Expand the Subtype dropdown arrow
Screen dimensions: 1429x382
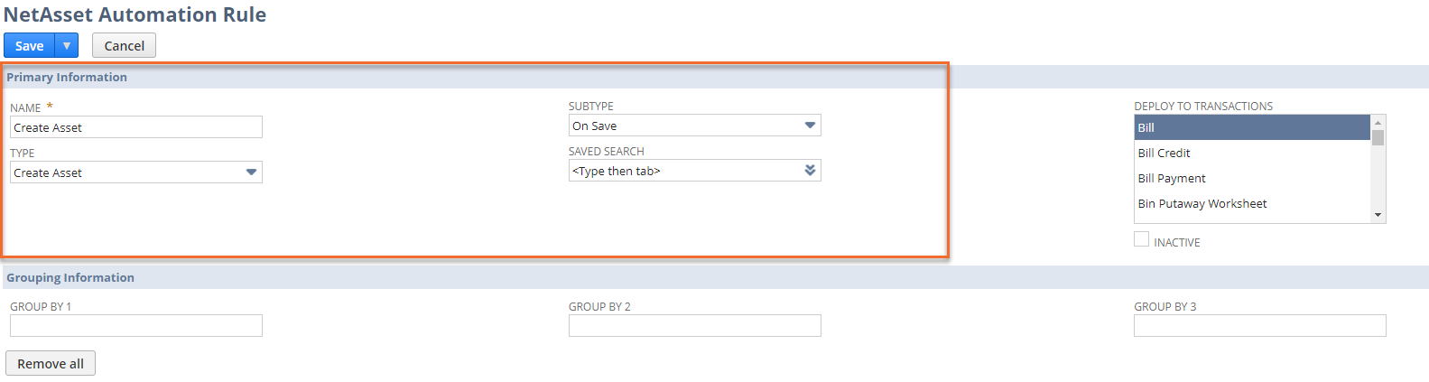pyautogui.click(x=810, y=126)
